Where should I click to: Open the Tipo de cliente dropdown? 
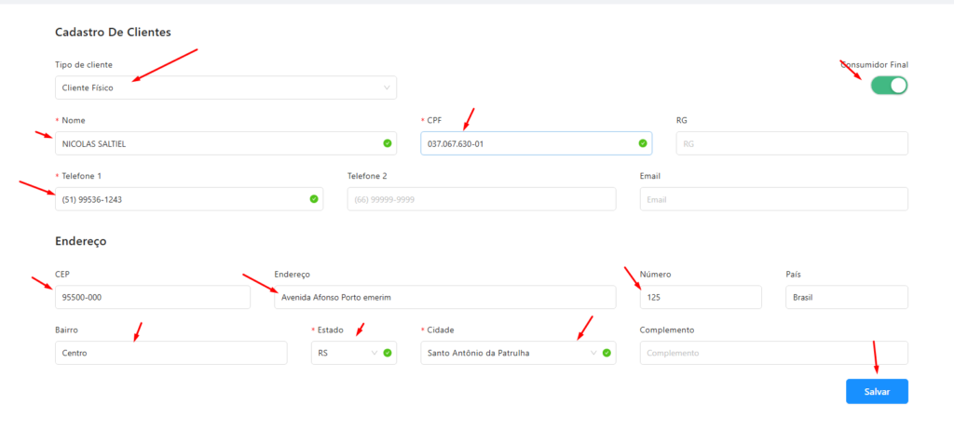(x=225, y=88)
